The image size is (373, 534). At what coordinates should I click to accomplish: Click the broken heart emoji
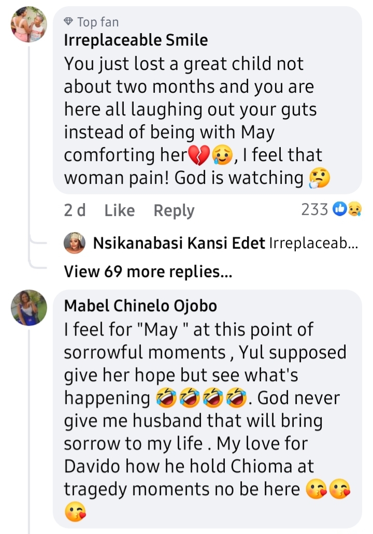(198, 155)
